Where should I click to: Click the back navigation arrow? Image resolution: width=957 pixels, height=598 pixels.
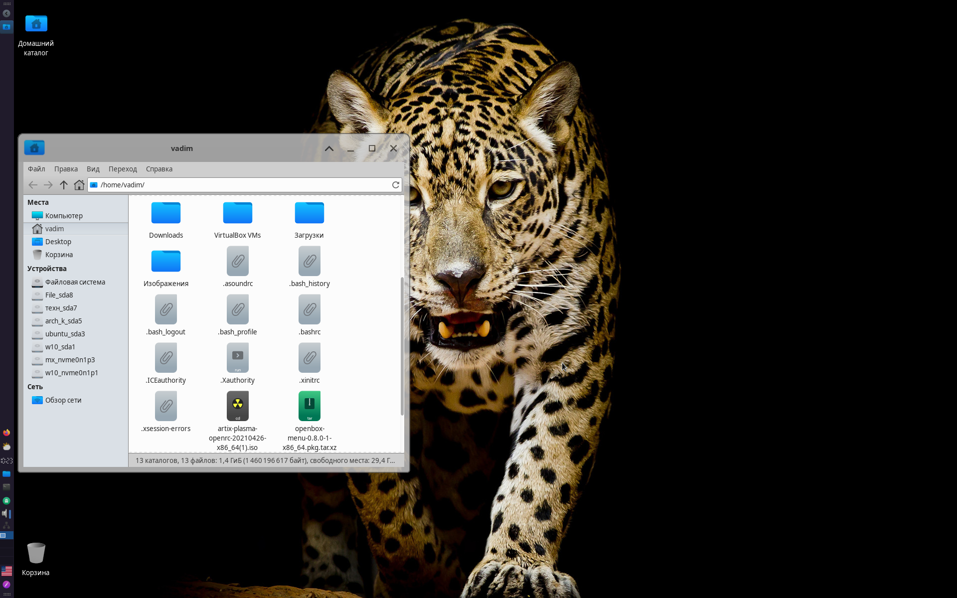pyautogui.click(x=33, y=185)
